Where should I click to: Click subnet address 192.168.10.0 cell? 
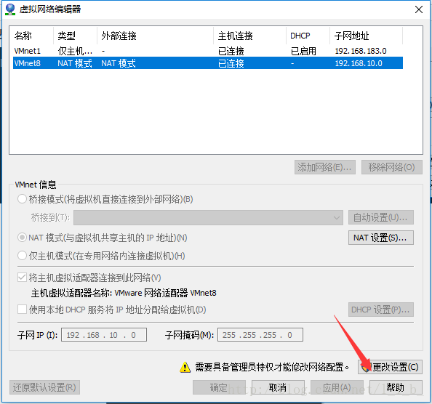pos(359,63)
